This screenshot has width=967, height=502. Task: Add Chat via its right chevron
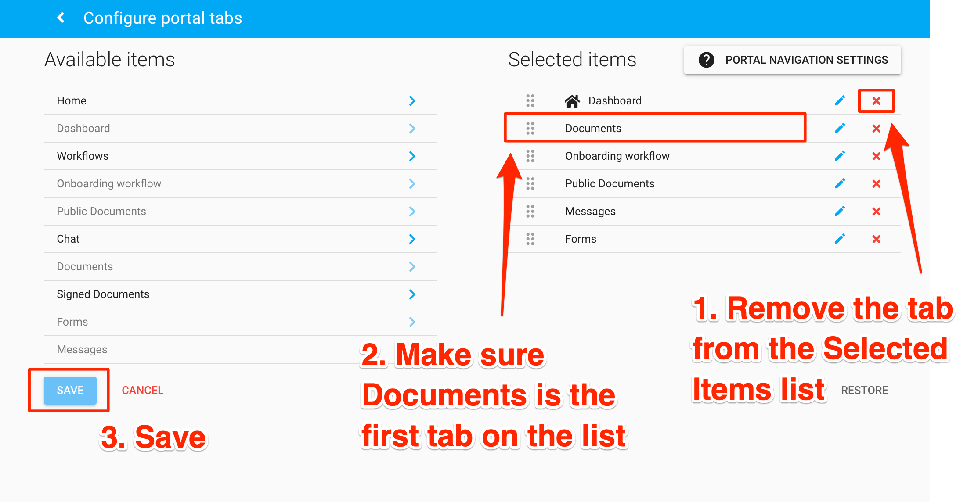coord(412,239)
